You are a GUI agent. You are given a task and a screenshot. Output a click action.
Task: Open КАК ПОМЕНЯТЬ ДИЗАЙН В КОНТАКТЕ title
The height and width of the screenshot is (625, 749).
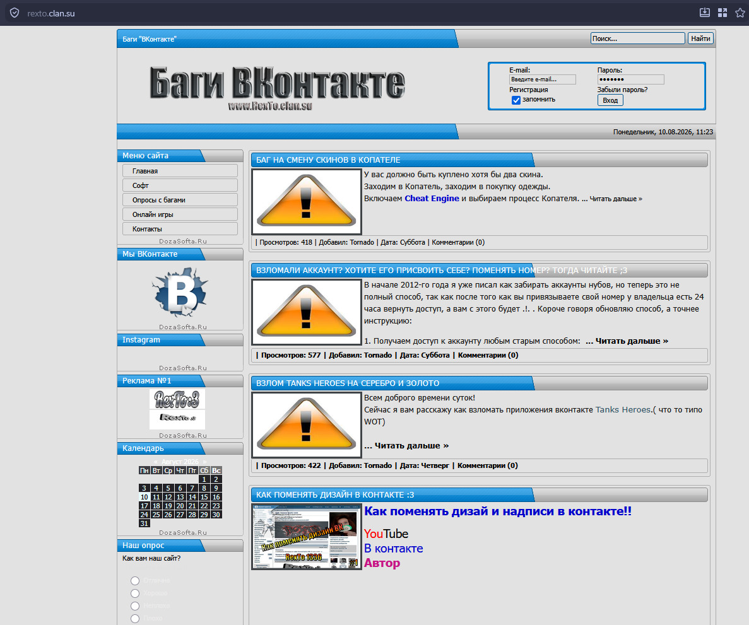pos(335,494)
